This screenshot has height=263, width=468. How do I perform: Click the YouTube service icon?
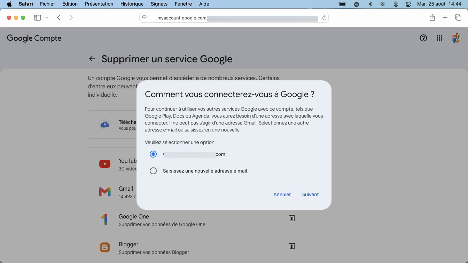click(105, 164)
